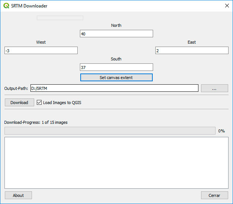The height and width of the screenshot is (204, 233).
Task: Click the SRTM Downloader window title
Action: pos(29,6)
